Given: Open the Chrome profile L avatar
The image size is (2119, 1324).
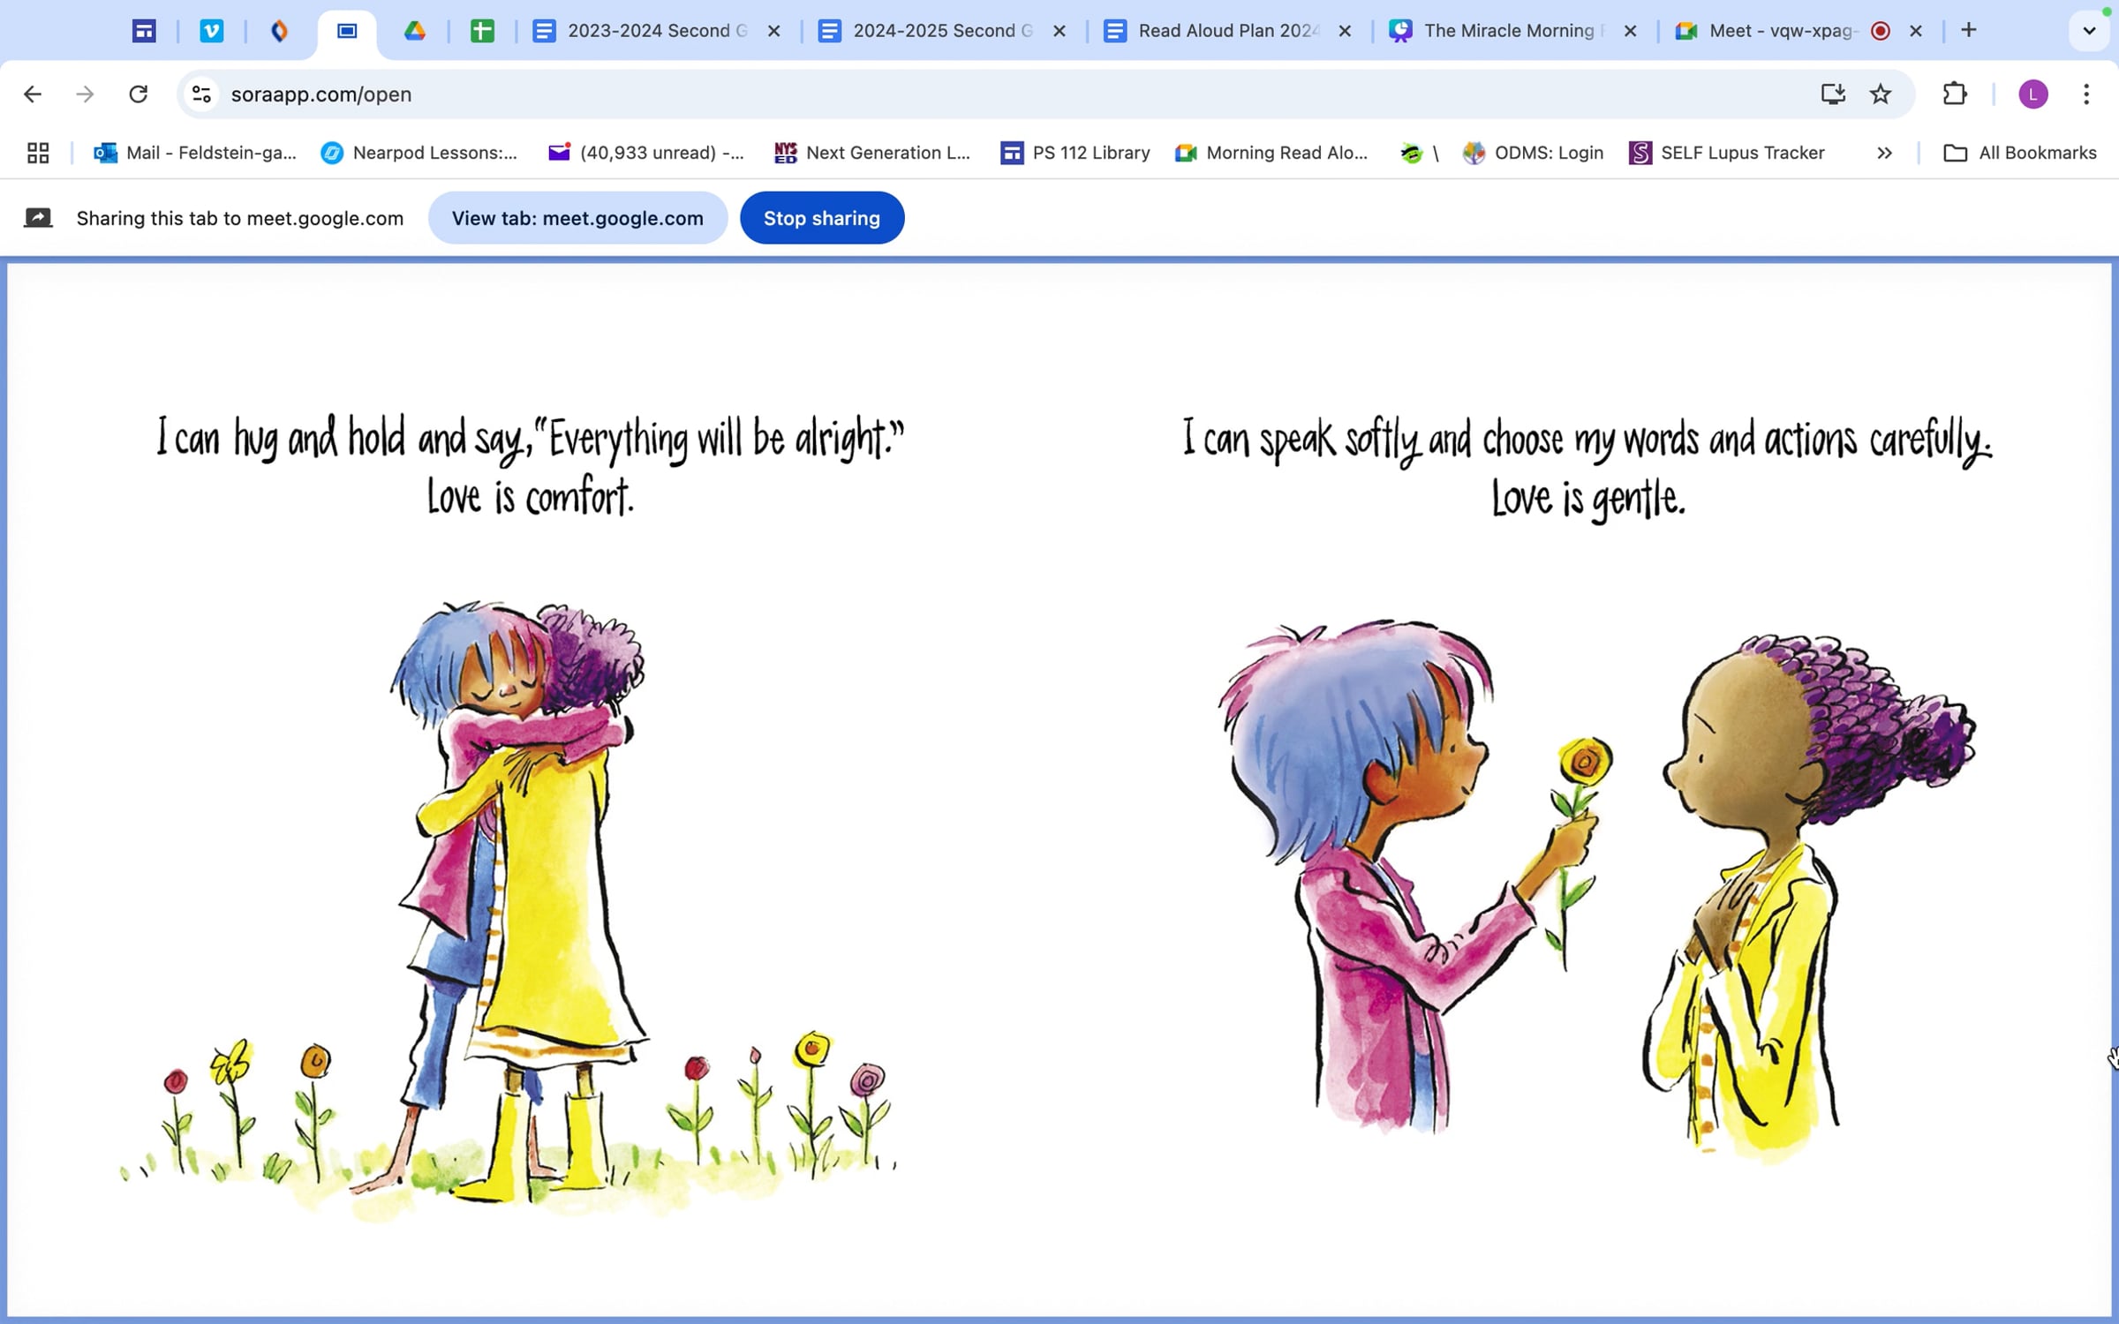Looking at the screenshot, I should tap(2033, 94).
